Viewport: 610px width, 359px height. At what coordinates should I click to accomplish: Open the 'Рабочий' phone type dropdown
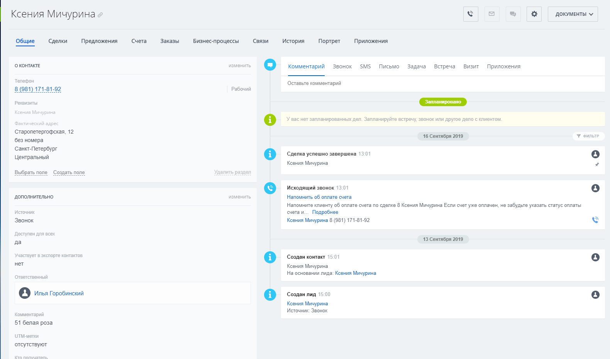[x=241, y=89]
